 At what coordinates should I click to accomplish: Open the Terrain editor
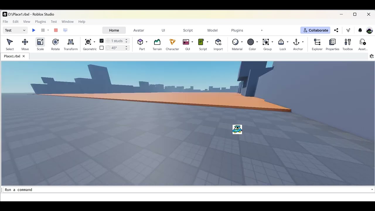157,45
